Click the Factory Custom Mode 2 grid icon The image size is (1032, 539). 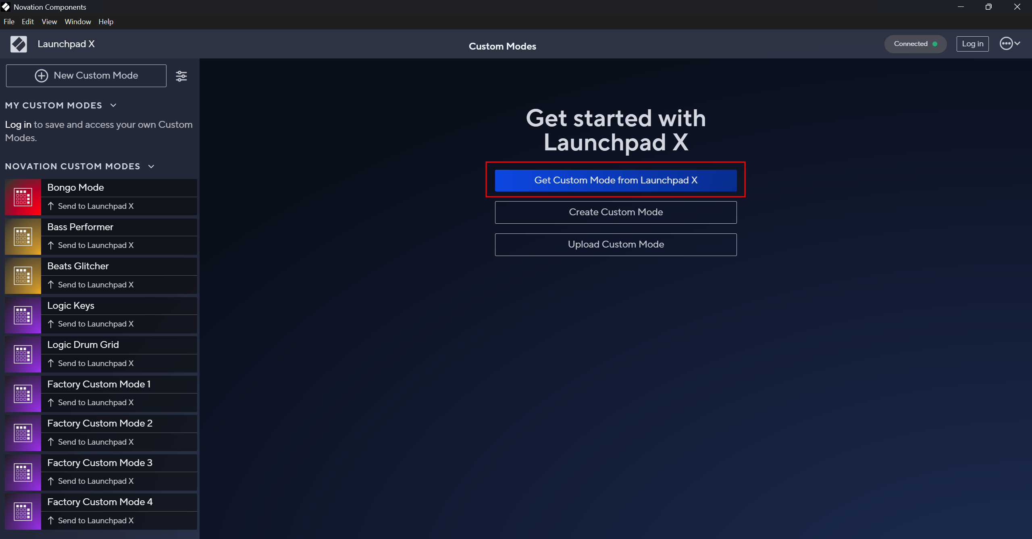tap(23, 433)
